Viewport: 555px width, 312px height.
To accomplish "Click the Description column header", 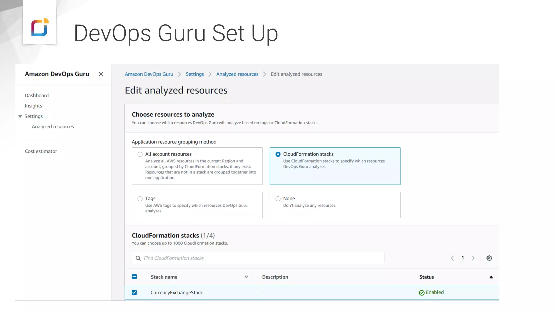I will tap(275, 277).
